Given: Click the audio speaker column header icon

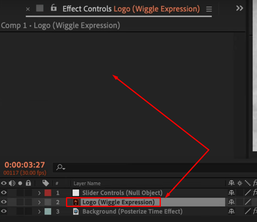Looking at the screenshot, I should click(12, 183).
